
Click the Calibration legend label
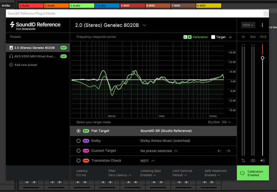pos(200,37)
